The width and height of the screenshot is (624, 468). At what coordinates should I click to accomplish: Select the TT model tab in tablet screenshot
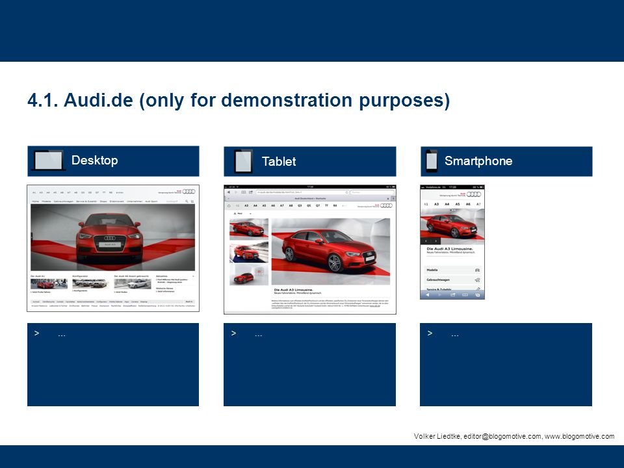pyautogui.click(x=326, y=206)
